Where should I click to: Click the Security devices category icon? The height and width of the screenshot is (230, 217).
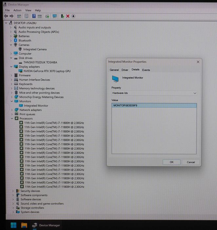point(18,191)
